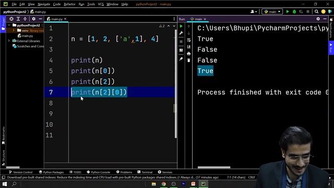Screen dimensions: 334x188
Task: Collapse all in Project panel
Action: [x=25, y=19]
